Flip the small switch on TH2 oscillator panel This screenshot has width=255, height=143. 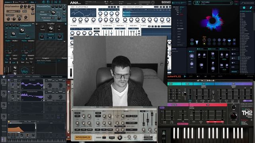[185, 94]
